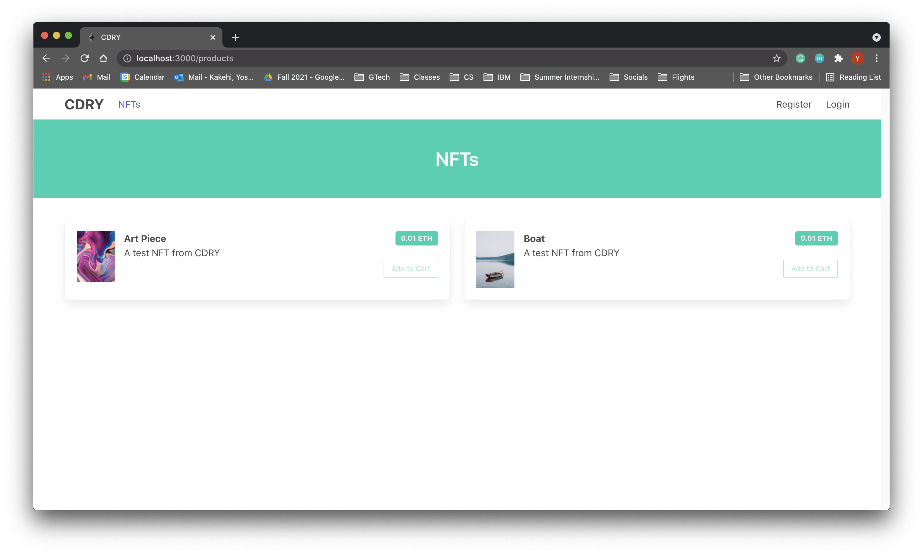Reload the current page

[x=84, y=58]
